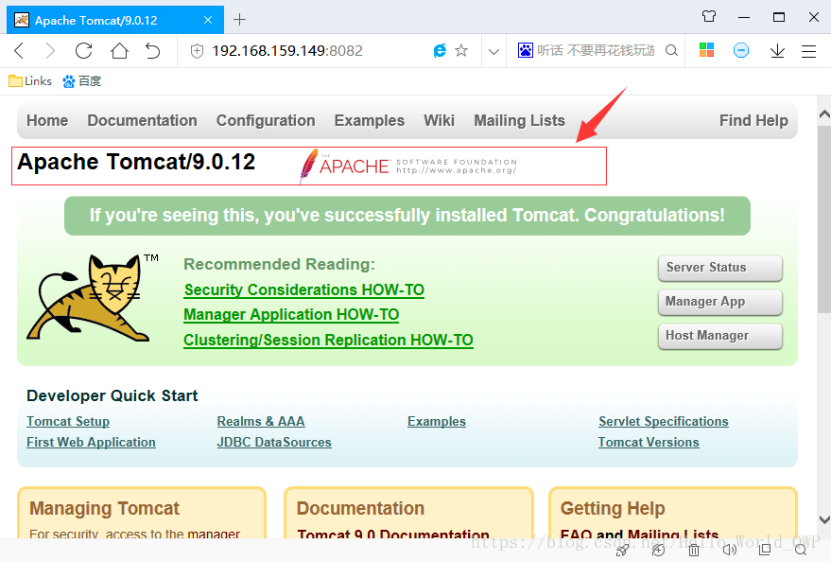Image resolution: width=831 pixels, height=561 pixels.
Task: Click the Host Manager button
Action: (720, 336)
